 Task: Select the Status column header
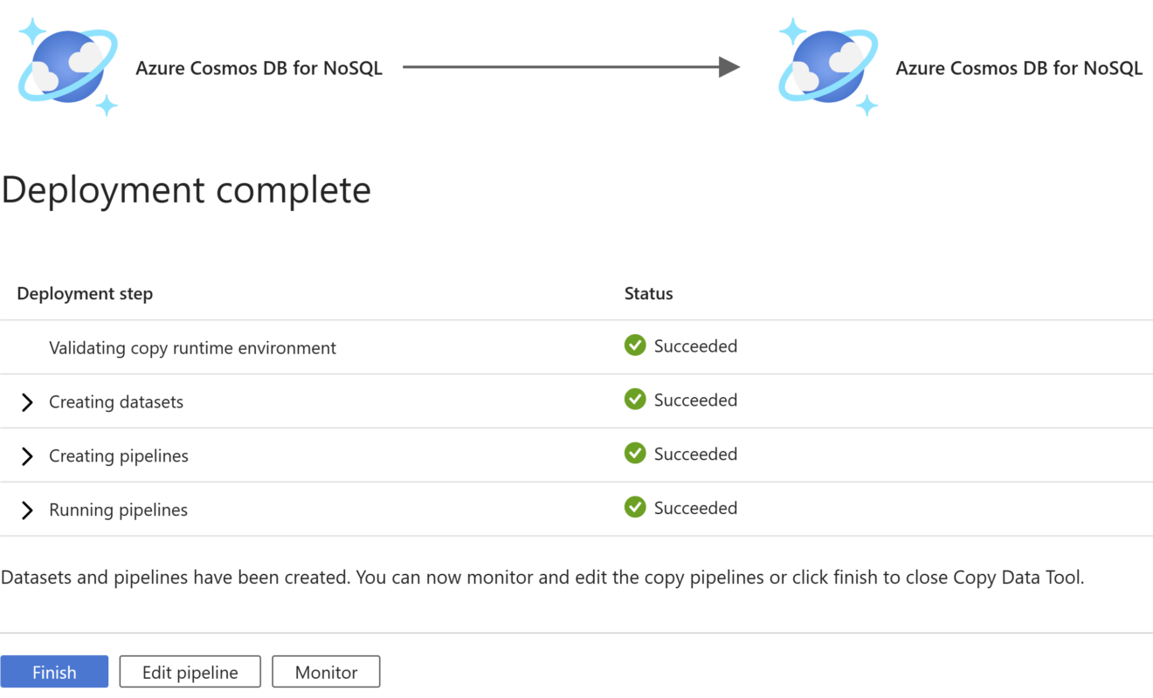pyautogui.click(x=648, y=293)
